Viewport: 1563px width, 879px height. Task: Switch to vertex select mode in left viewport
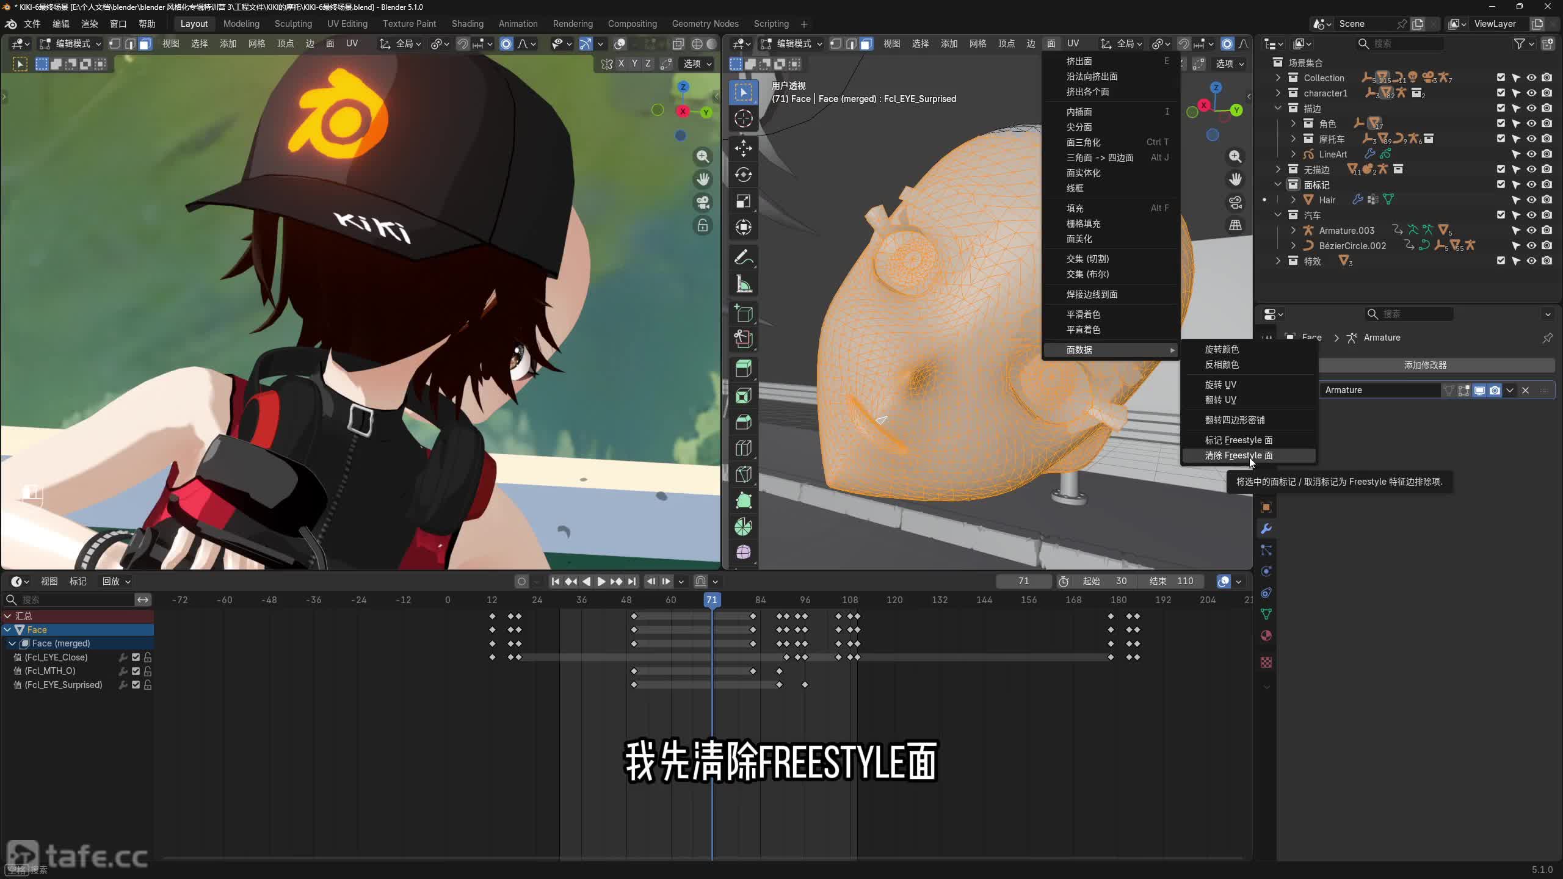pos(115,43)
